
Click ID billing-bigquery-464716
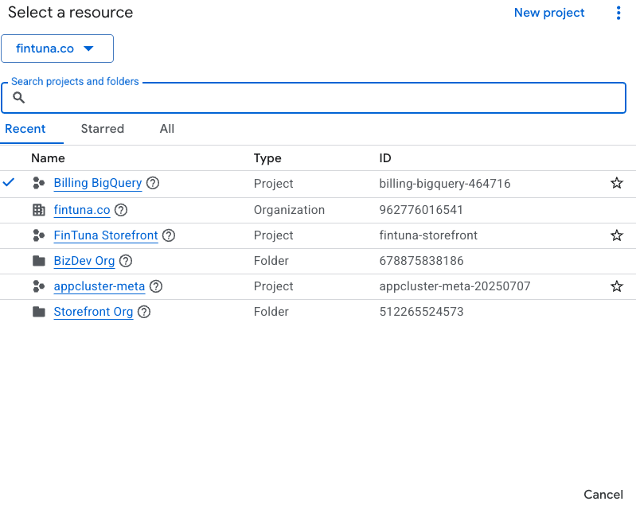(444, 184)
